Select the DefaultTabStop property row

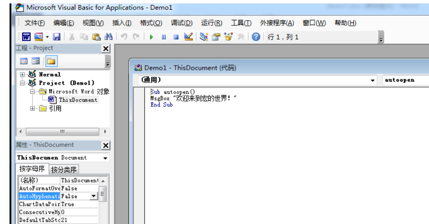[x=58, y=220]
